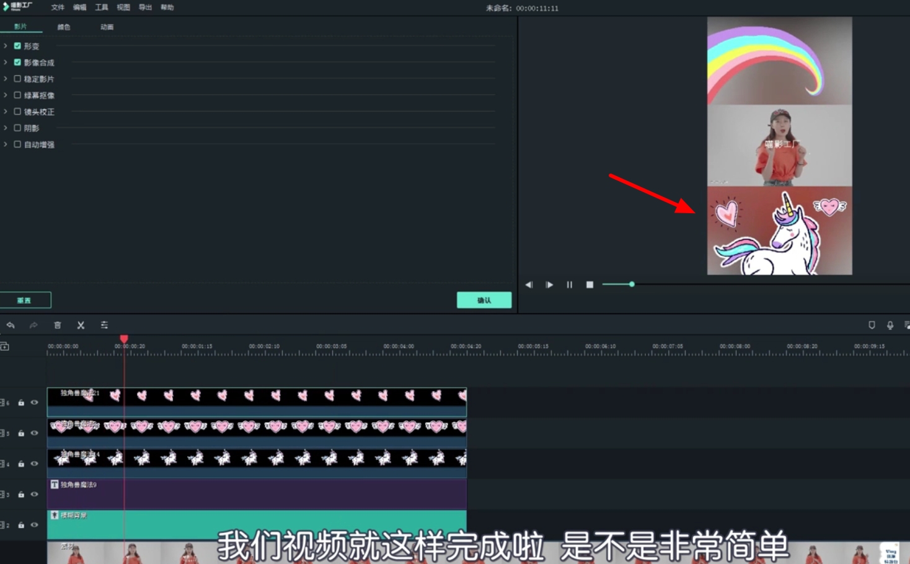Expand the 形变 (transform) section
Viewport: 910px width, 564px height.
tap(5, 46)
